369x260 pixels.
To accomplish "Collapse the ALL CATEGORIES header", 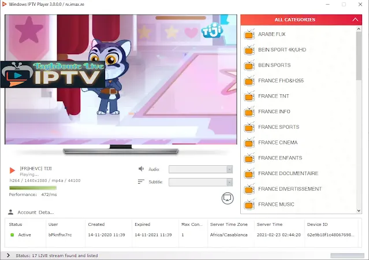I will tap(301, 20).
